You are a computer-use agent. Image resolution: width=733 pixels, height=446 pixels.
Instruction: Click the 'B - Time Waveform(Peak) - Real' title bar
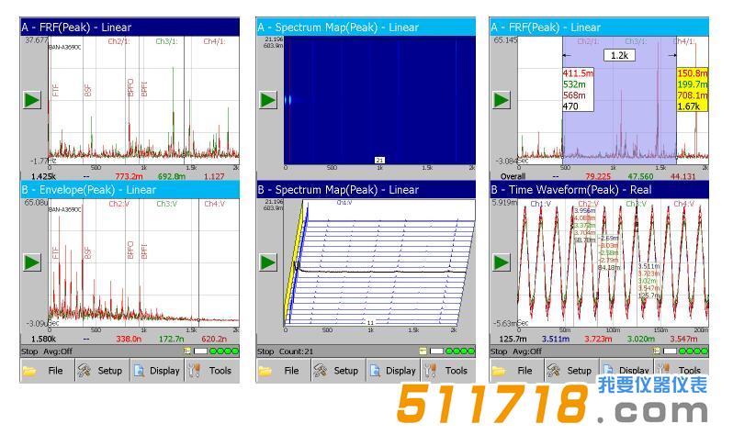coord(600,190)
